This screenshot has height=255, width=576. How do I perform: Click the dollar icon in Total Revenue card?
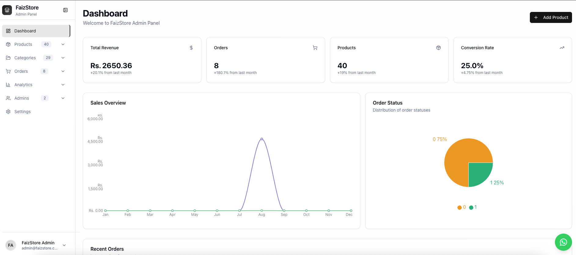click(191, 48)
